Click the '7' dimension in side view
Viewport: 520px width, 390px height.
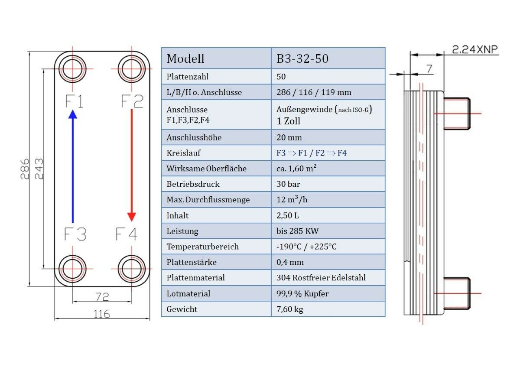coord(429,69)
